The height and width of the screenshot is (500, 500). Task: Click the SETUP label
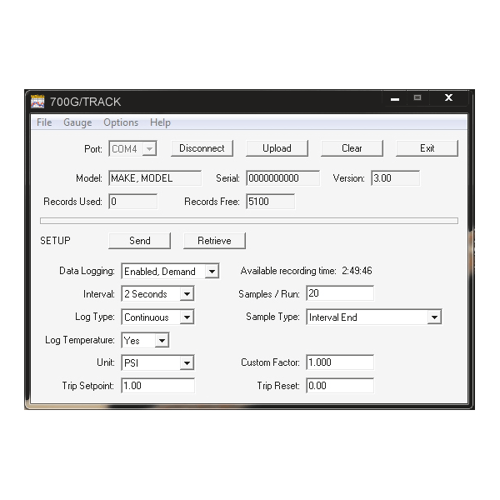click(x=55, y=241)
